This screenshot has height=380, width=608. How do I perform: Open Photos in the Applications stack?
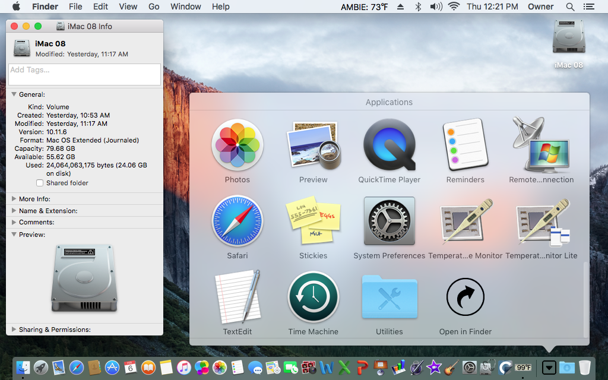[x=237, y=145]
